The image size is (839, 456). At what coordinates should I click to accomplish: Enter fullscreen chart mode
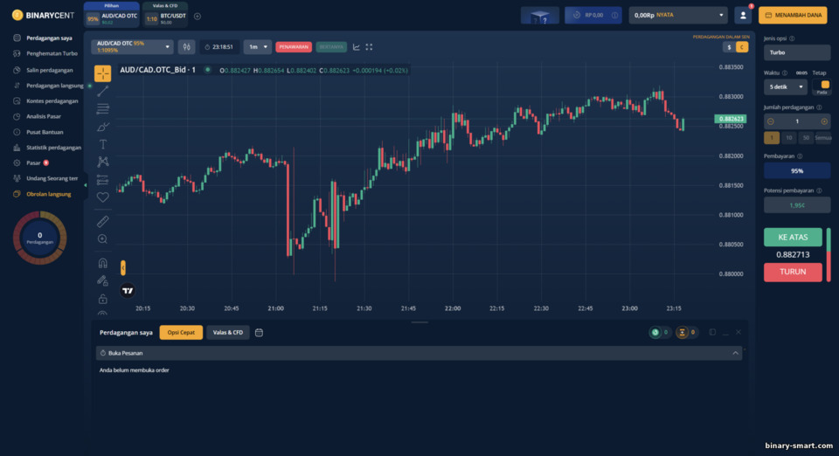[x=369, y=47]
